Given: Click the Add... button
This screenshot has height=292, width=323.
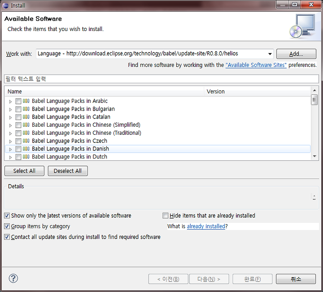Looking at the screenshot, I should 296,54.
